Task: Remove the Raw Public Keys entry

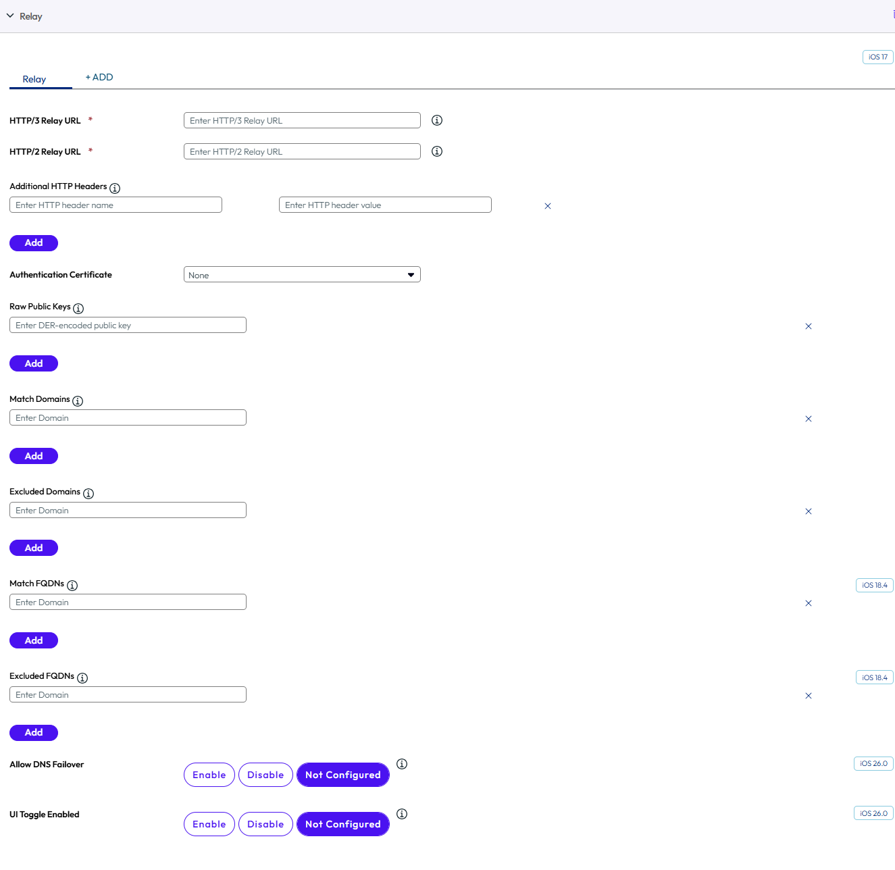Action: (x=809, y=326)
